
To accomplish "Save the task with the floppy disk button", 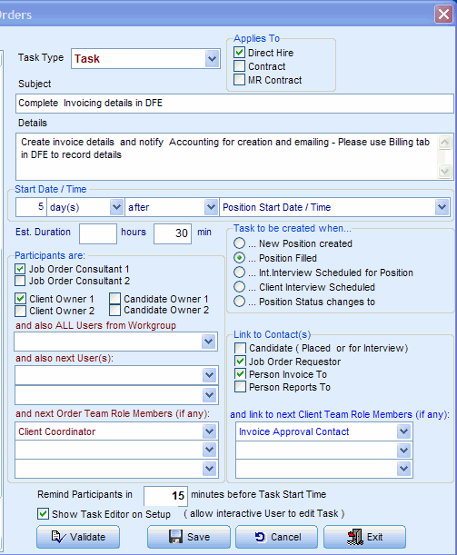I will pos(189,537).
